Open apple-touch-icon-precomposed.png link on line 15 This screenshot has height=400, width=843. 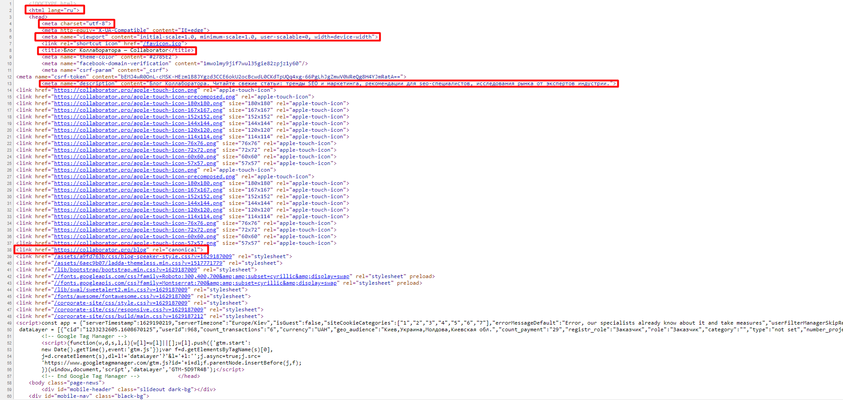(x=144, y=97)
